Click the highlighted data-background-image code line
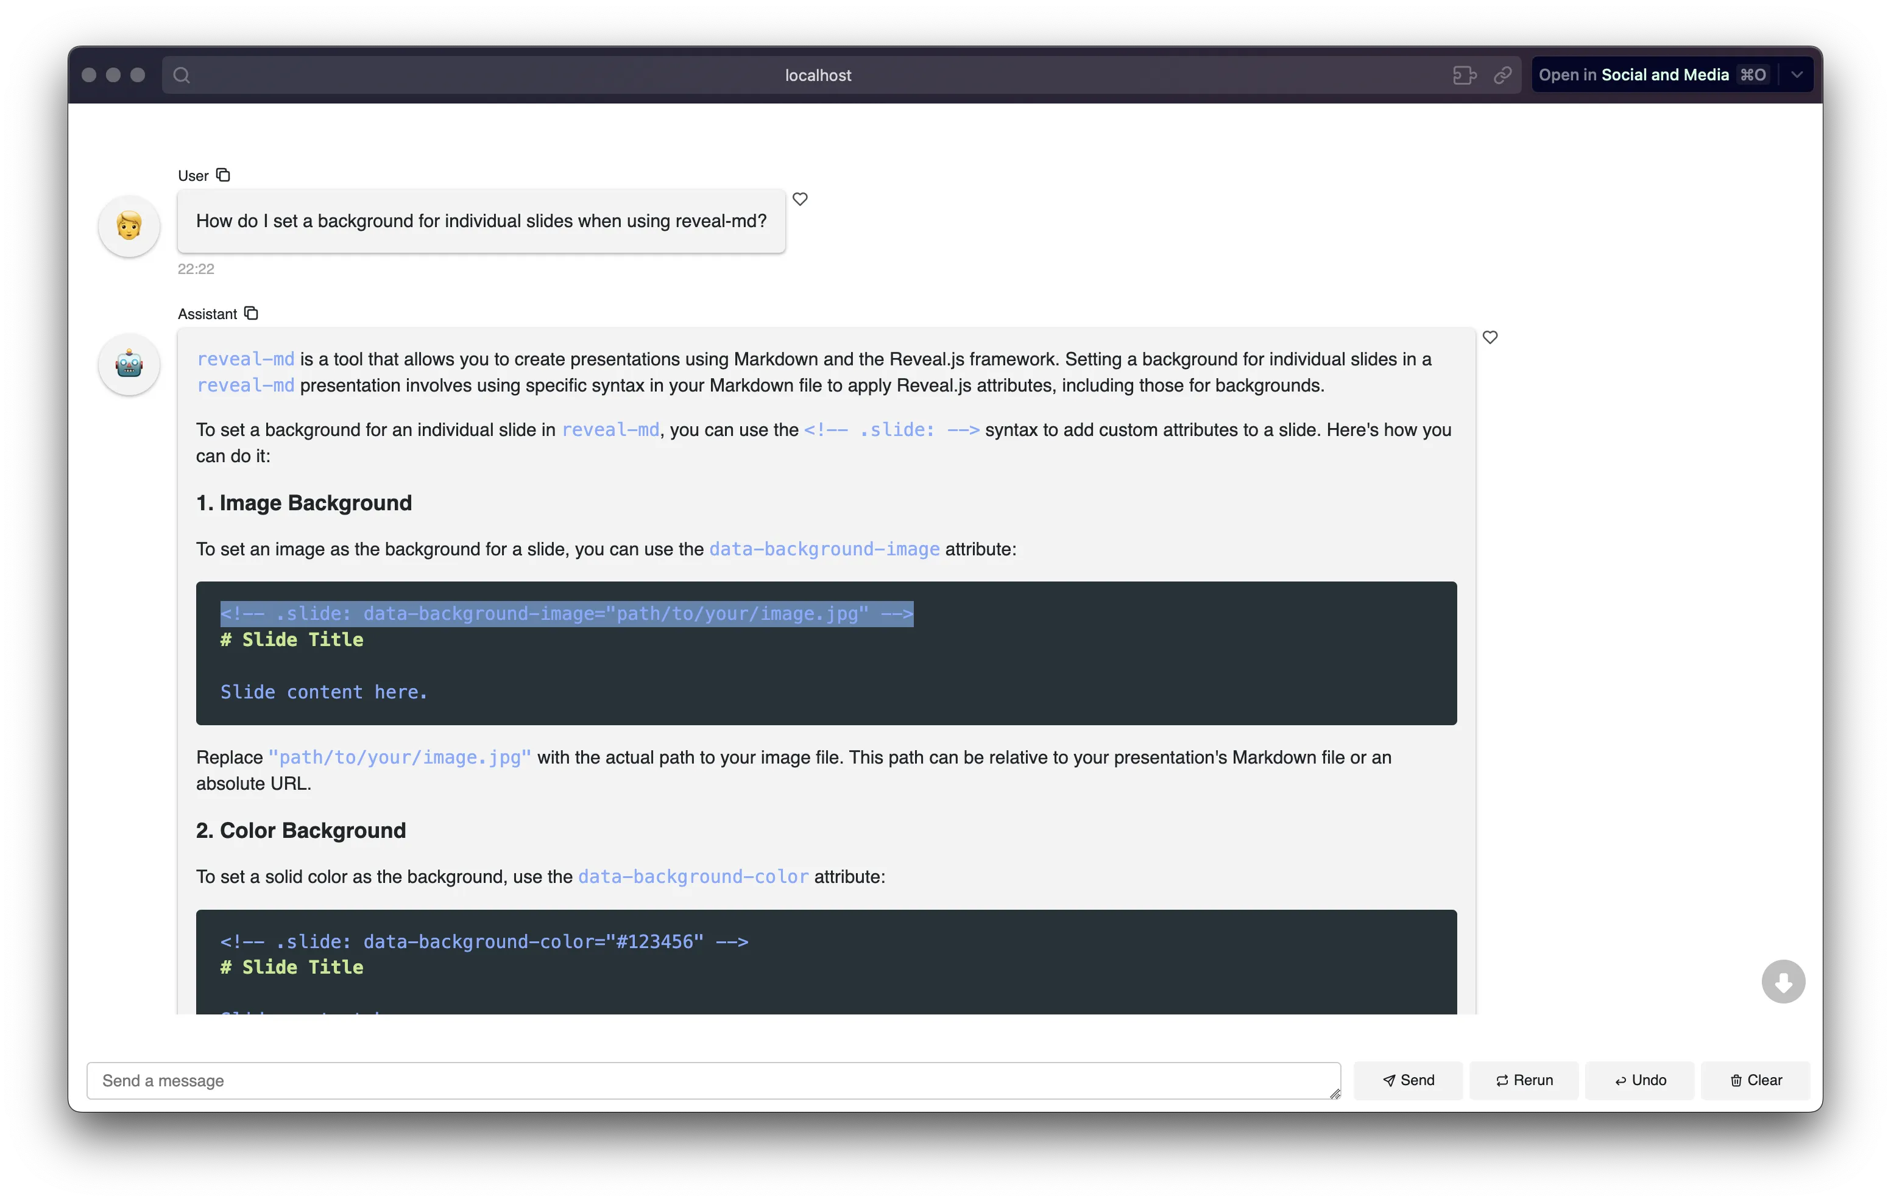This screenshot has height=1202, width=1891. [566, 614]
